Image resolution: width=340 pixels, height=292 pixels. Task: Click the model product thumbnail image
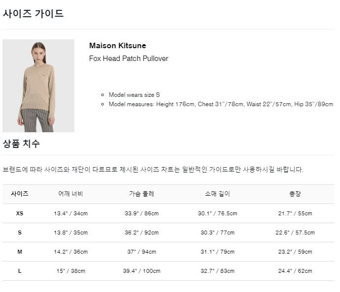pyautogui.click(x=38, y=86)
